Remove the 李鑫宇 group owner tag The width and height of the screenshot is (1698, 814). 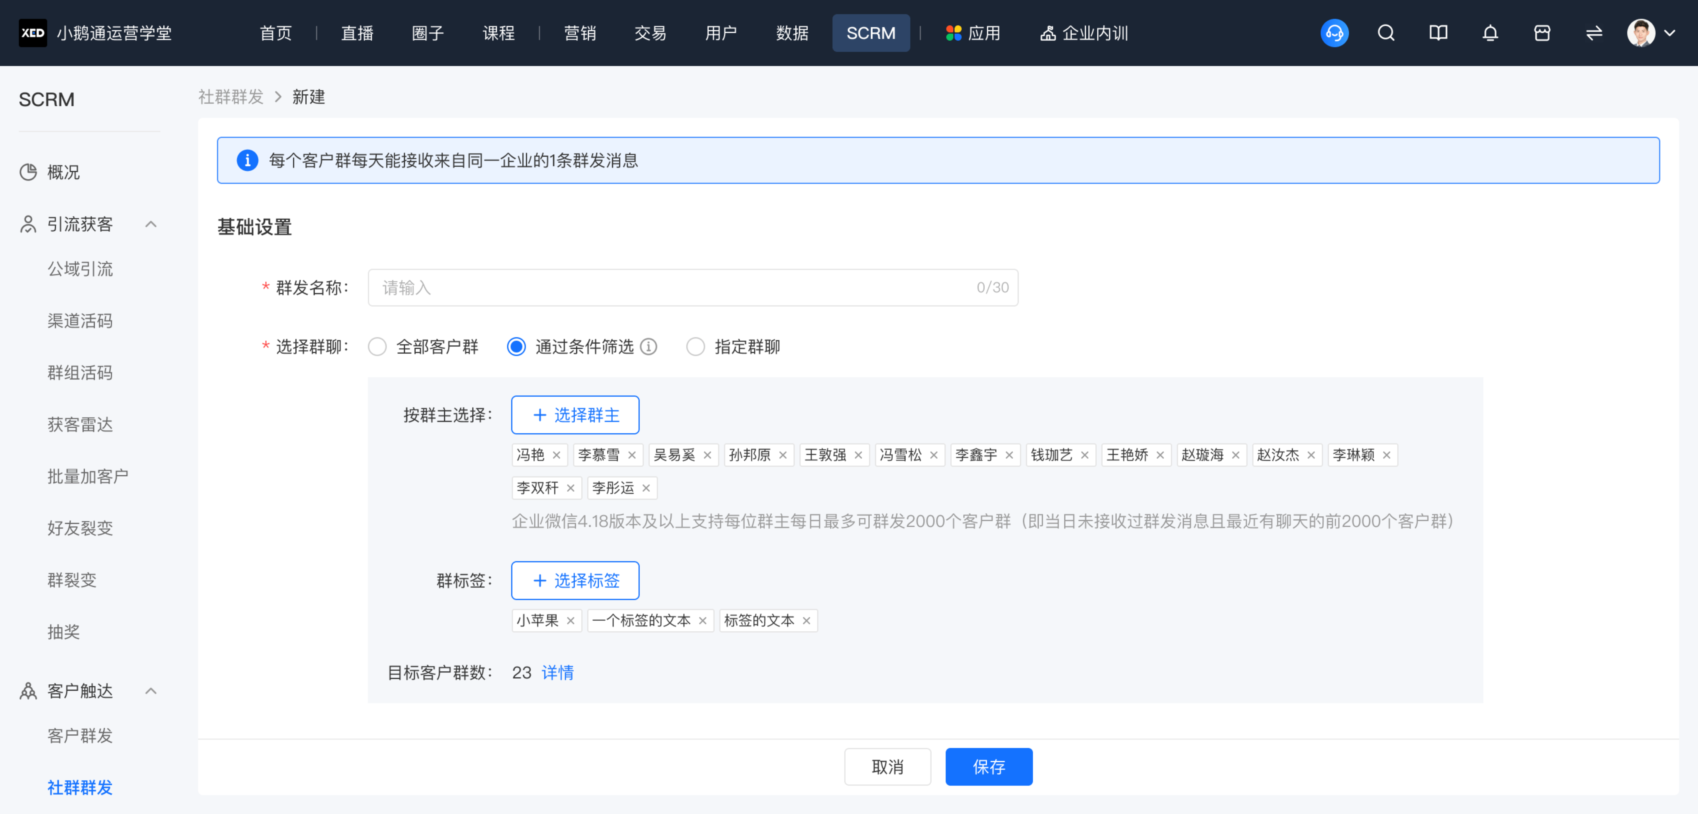pyautogui.click(x=1009, y=455)
